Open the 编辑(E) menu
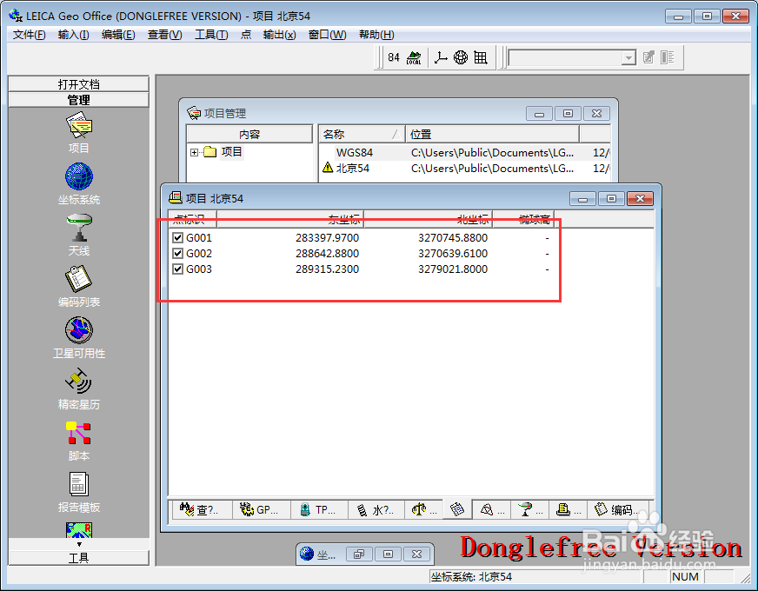The height and width of the screenshot is (591, 758). (118, 35)
